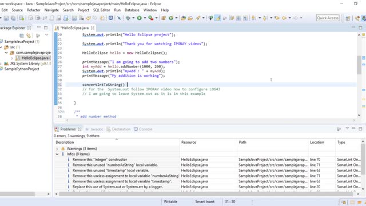Screen dimensions: 366x206
Task: Click the Quick Access search field
Action: (x=328, y=18)
